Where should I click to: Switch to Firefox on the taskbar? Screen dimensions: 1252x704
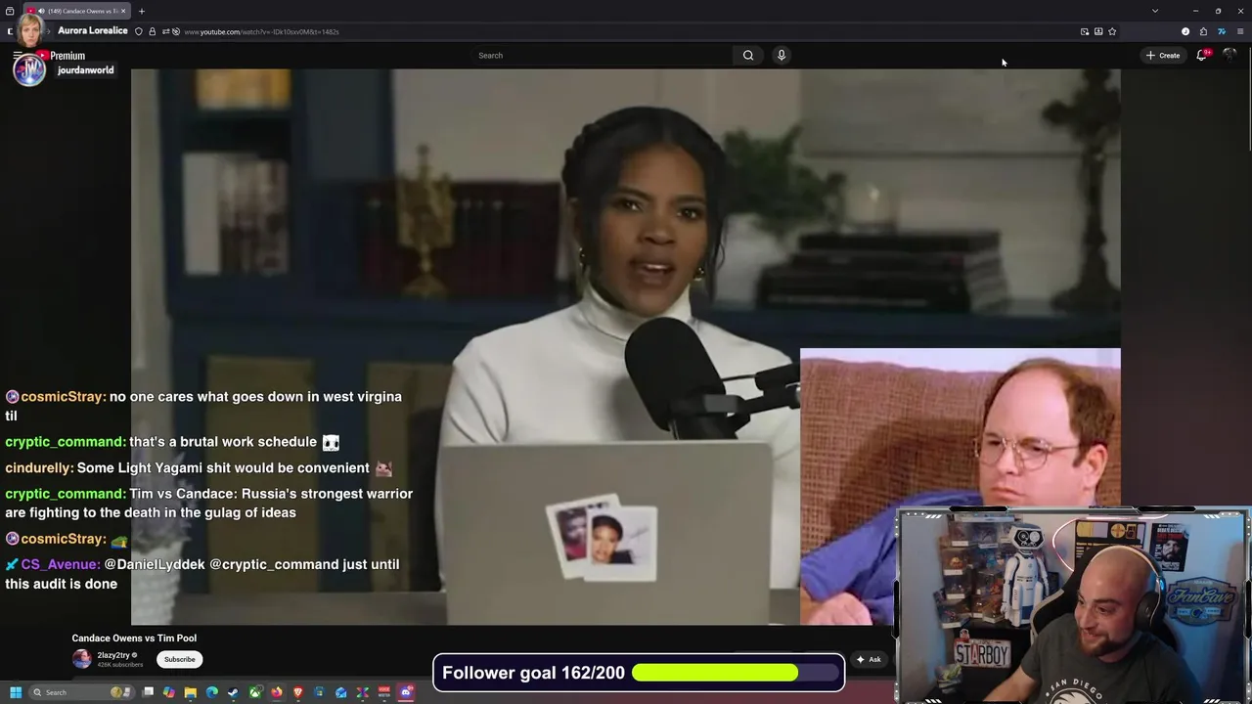pyautogui.click(x=277, y=692)
